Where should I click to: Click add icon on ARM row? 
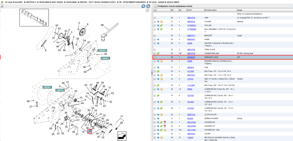point(155,18)
